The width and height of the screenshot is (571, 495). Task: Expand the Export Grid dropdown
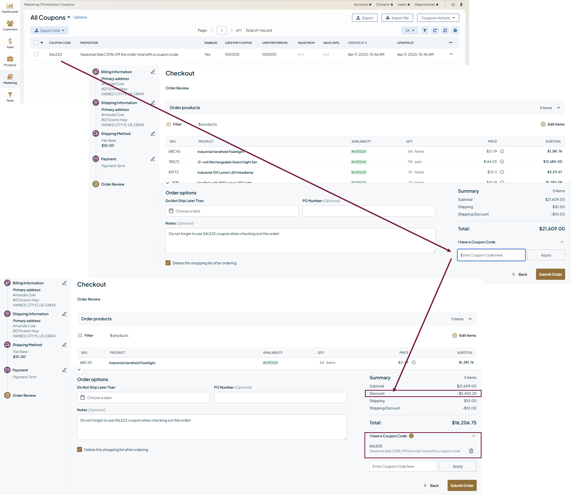pos(49,30)
